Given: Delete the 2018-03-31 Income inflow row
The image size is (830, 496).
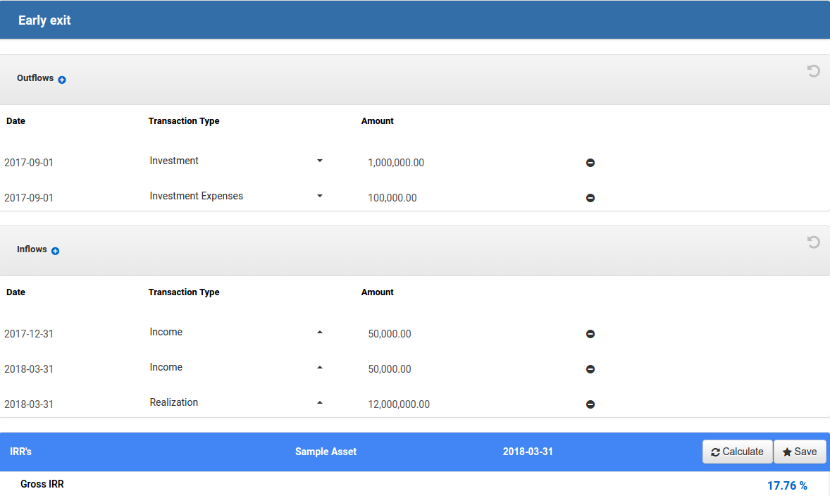Looking at the screenshot, I should 590,369.
